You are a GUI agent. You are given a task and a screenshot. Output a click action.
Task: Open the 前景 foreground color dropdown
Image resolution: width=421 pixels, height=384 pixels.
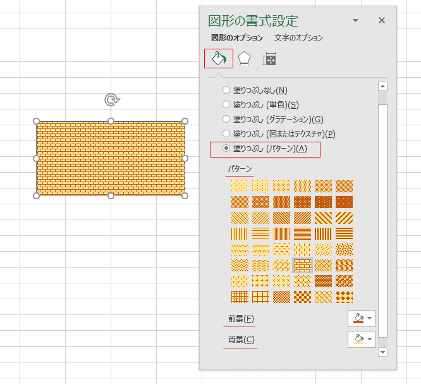click(362, 318)
